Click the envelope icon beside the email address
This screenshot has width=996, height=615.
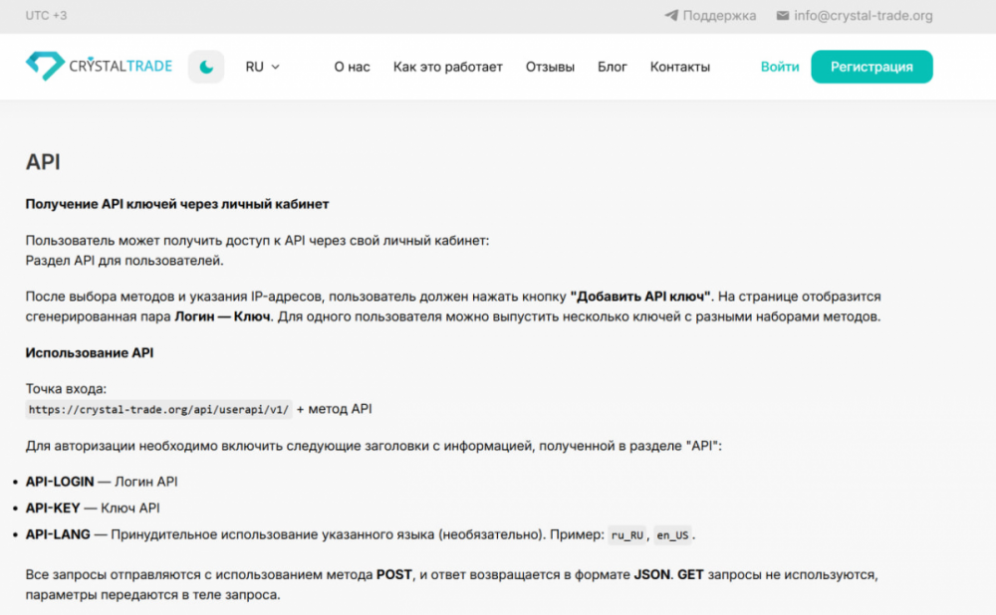783,16
